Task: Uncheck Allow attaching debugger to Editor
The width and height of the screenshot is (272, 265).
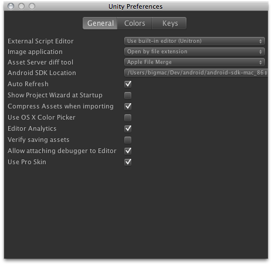Action: point(128,151)
